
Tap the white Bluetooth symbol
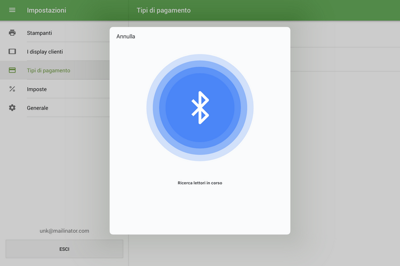[x=200, y=107]
